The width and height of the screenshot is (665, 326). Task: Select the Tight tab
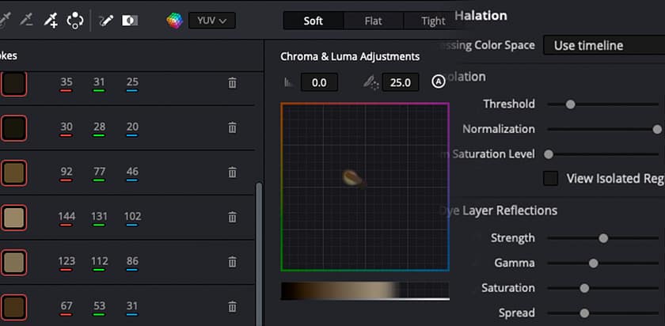433,21
